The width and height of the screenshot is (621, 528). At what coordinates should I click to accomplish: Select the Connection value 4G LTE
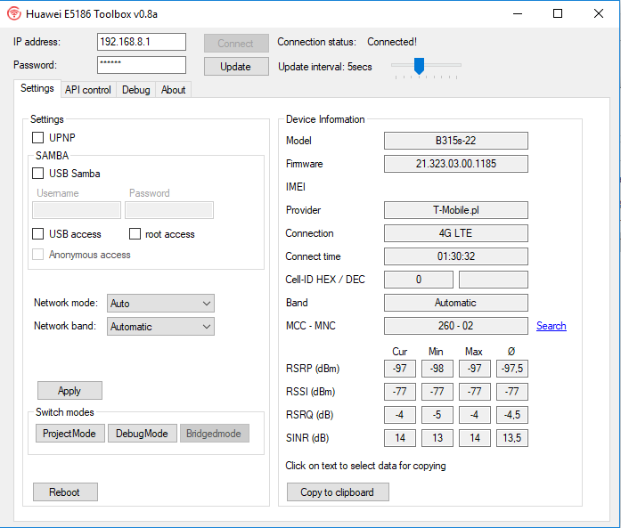[456, 233]
